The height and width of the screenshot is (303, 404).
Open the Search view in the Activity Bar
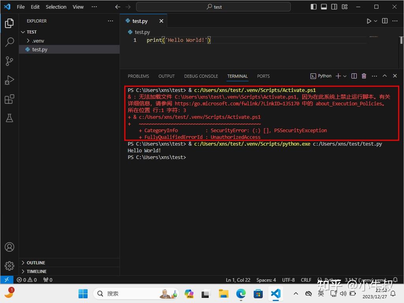[x=9, y=42]
